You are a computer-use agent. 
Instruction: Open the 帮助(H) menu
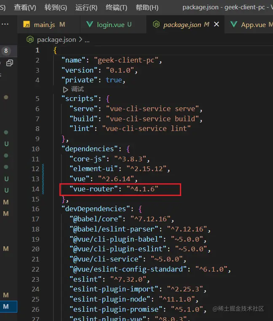[147, 8]
